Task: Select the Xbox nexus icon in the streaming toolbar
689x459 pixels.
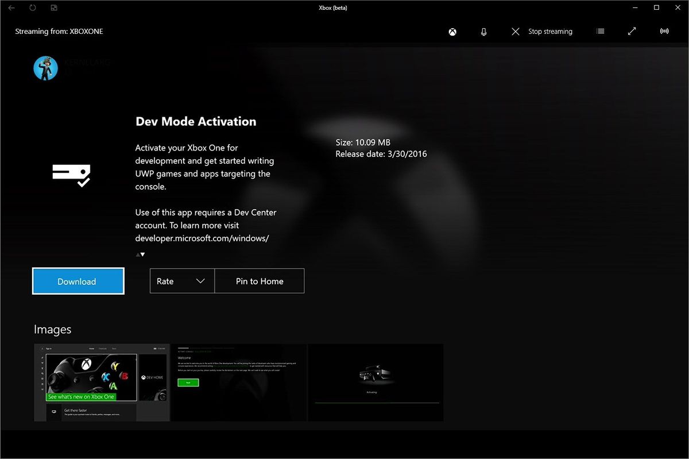Action: (452, 32)
